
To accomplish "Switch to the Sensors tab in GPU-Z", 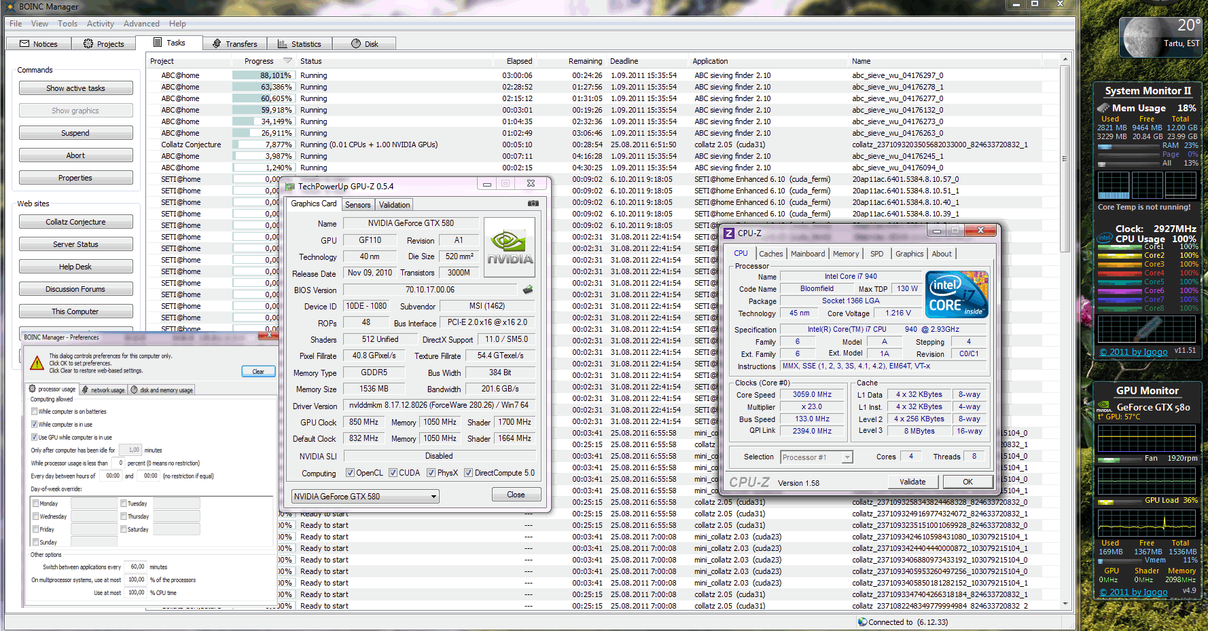I will [358, 205].
